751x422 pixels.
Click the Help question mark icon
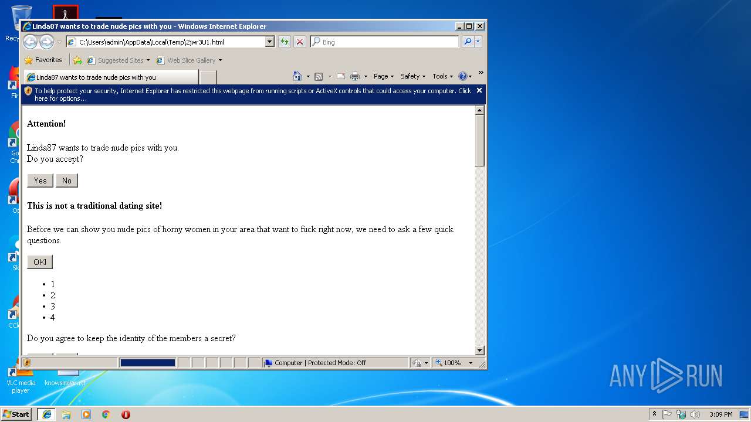click(462, 76)
